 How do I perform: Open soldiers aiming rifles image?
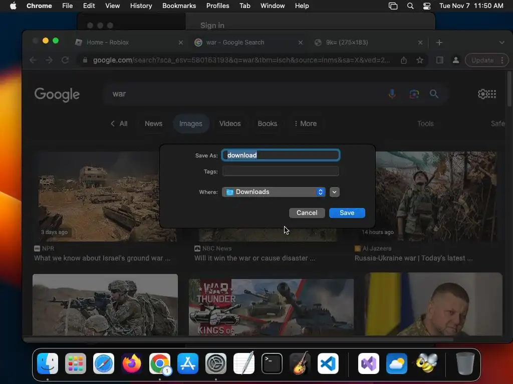[x=105, y=305]
